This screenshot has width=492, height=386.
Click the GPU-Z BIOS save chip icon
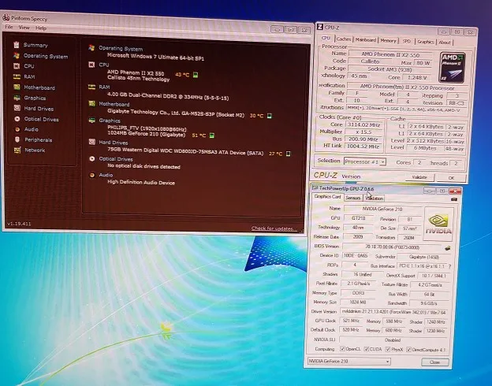(x=448, y=248)
